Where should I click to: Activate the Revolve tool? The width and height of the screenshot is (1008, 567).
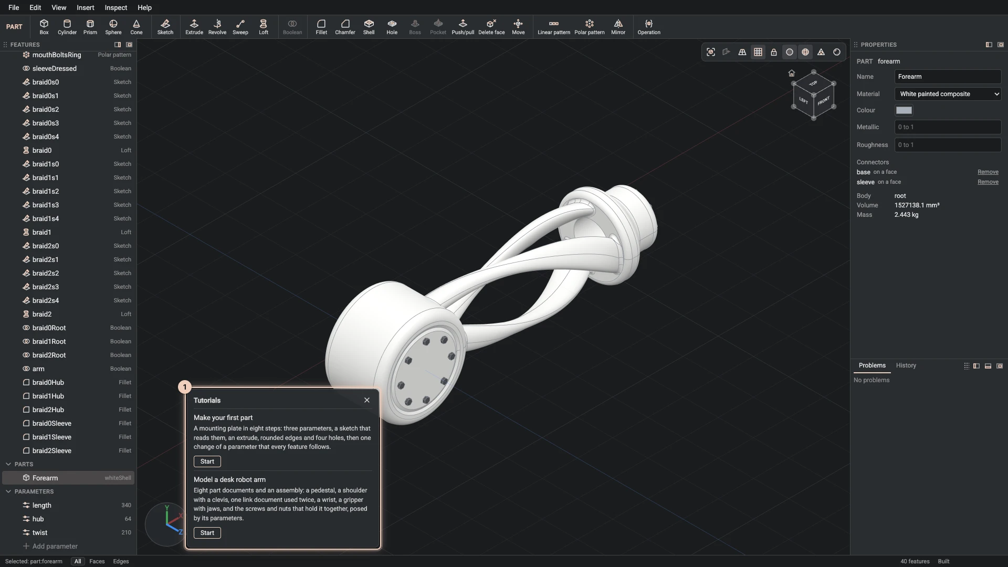pyautogui.click(x=217, y=27)
